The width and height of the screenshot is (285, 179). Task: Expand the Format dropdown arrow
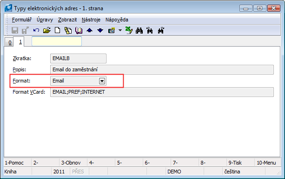(102, 81)
